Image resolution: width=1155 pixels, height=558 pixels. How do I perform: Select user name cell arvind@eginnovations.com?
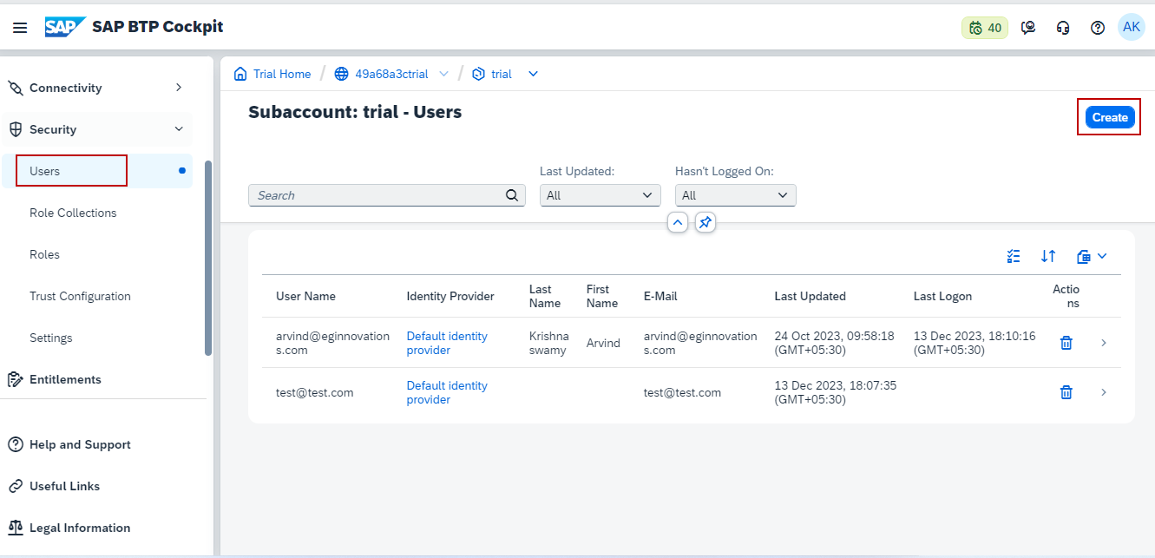click(x=332, y=343)
